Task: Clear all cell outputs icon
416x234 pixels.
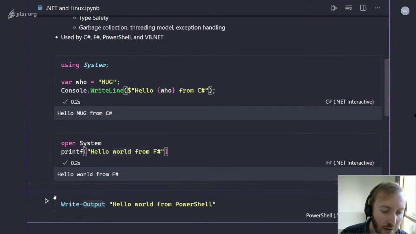Action: click(x=348, y=8)
